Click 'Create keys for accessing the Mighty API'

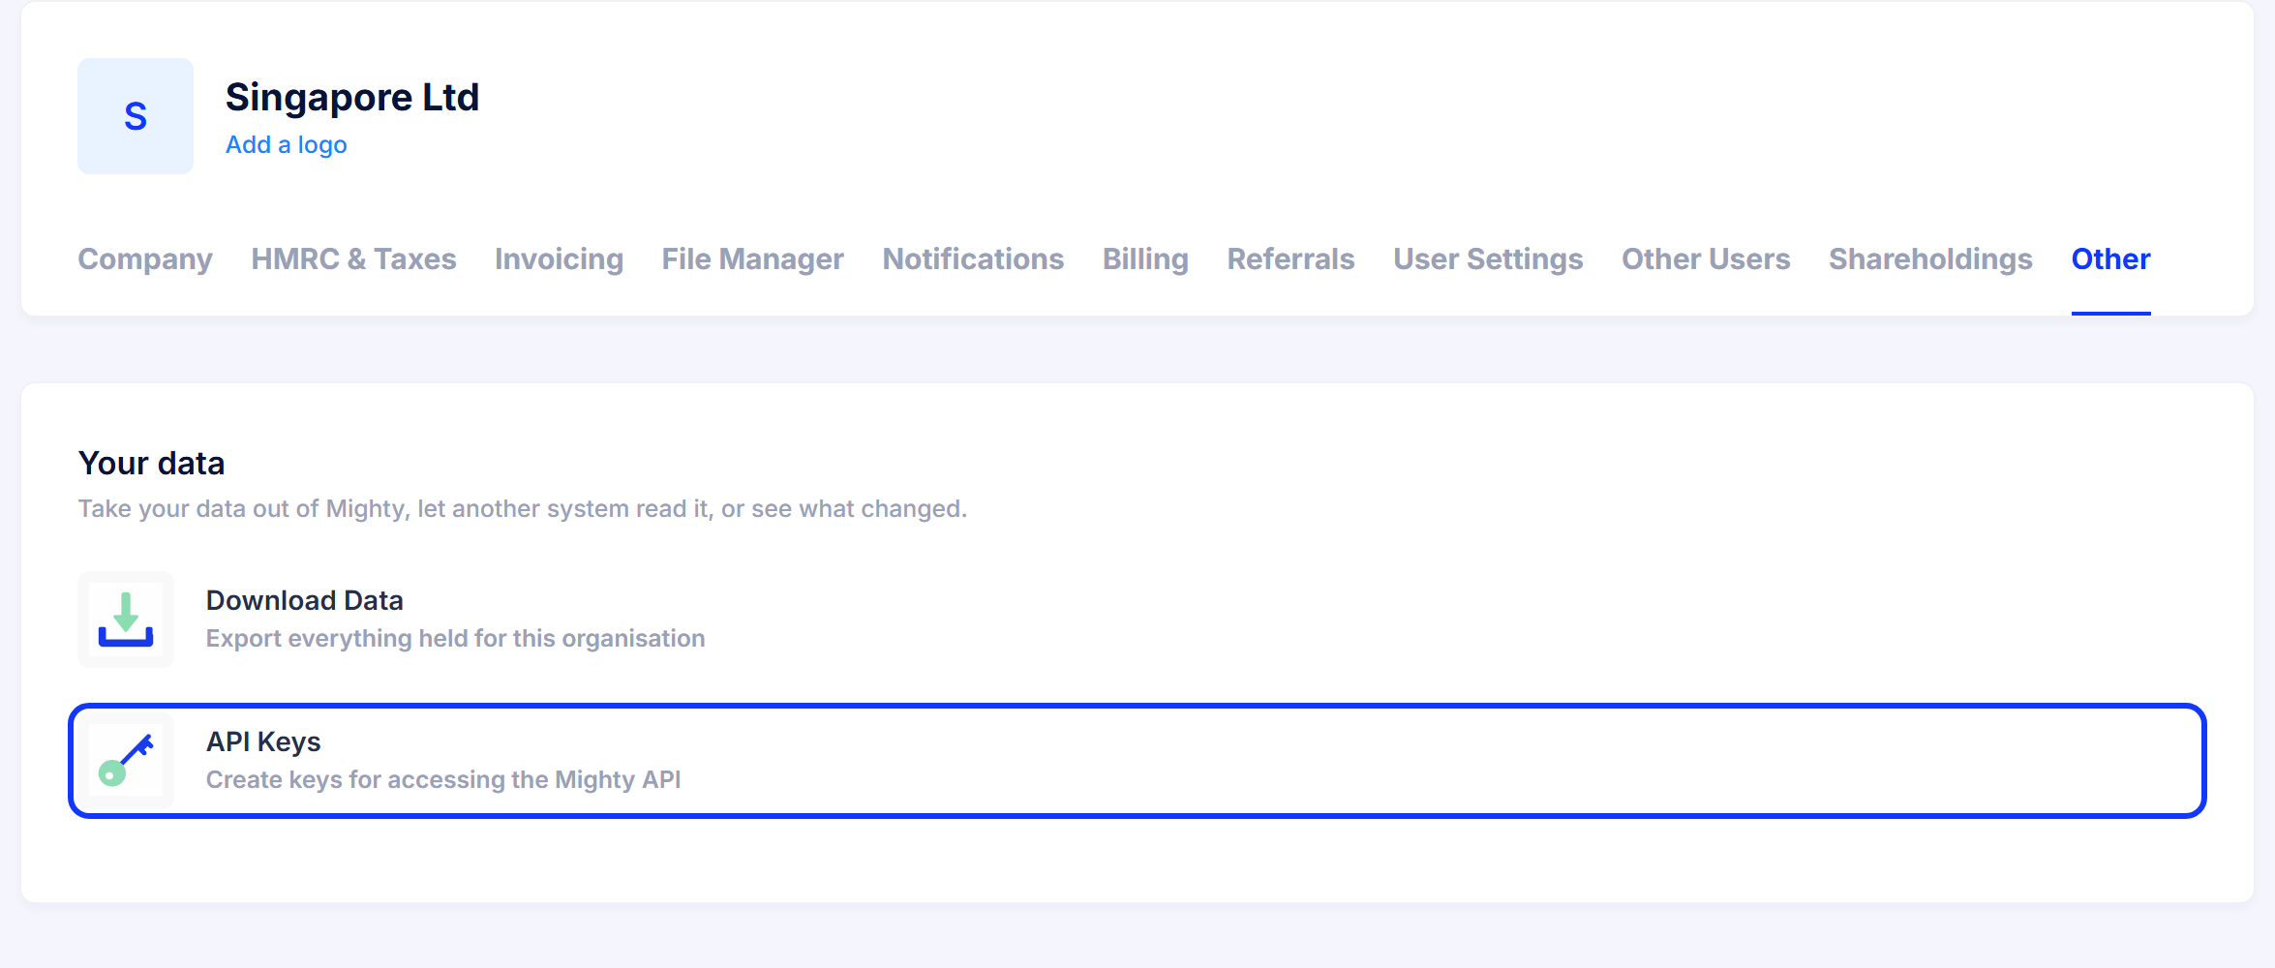pos(443,780)
